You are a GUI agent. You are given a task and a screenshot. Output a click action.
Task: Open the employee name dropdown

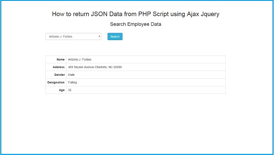coord(73,37)
